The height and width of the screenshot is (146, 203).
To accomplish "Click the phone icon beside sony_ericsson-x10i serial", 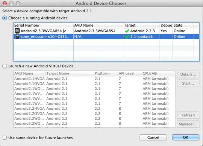I will pyautogui.click(x=17, y=37).
